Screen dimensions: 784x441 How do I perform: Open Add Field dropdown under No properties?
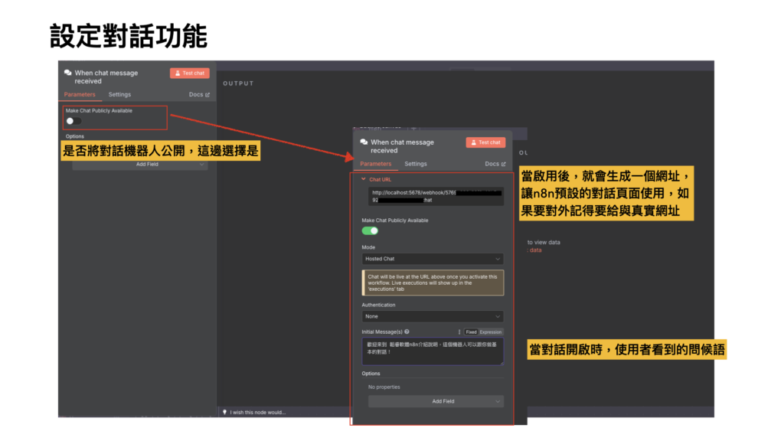(436, 401)
